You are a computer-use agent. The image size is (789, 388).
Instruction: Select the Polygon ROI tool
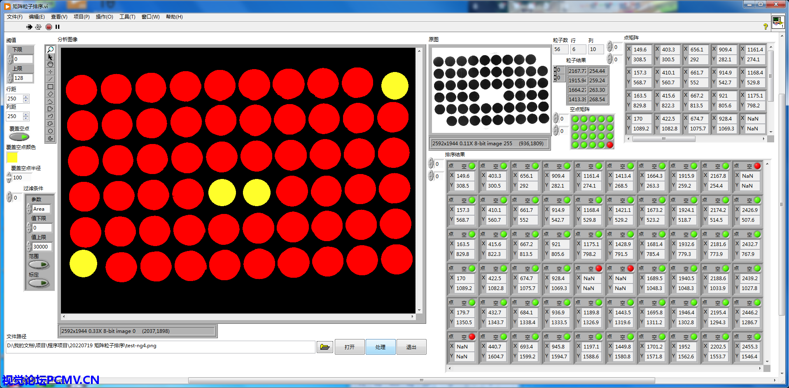[x=50, y=109]
